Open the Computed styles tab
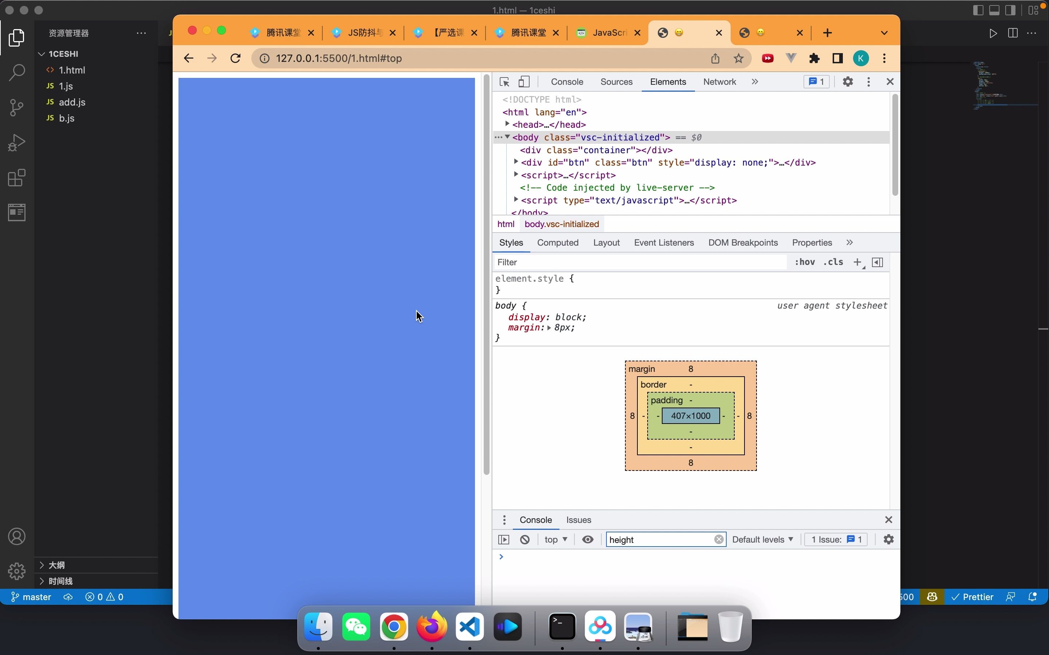Screen dimensions: 1049x655 coord(557,243)
